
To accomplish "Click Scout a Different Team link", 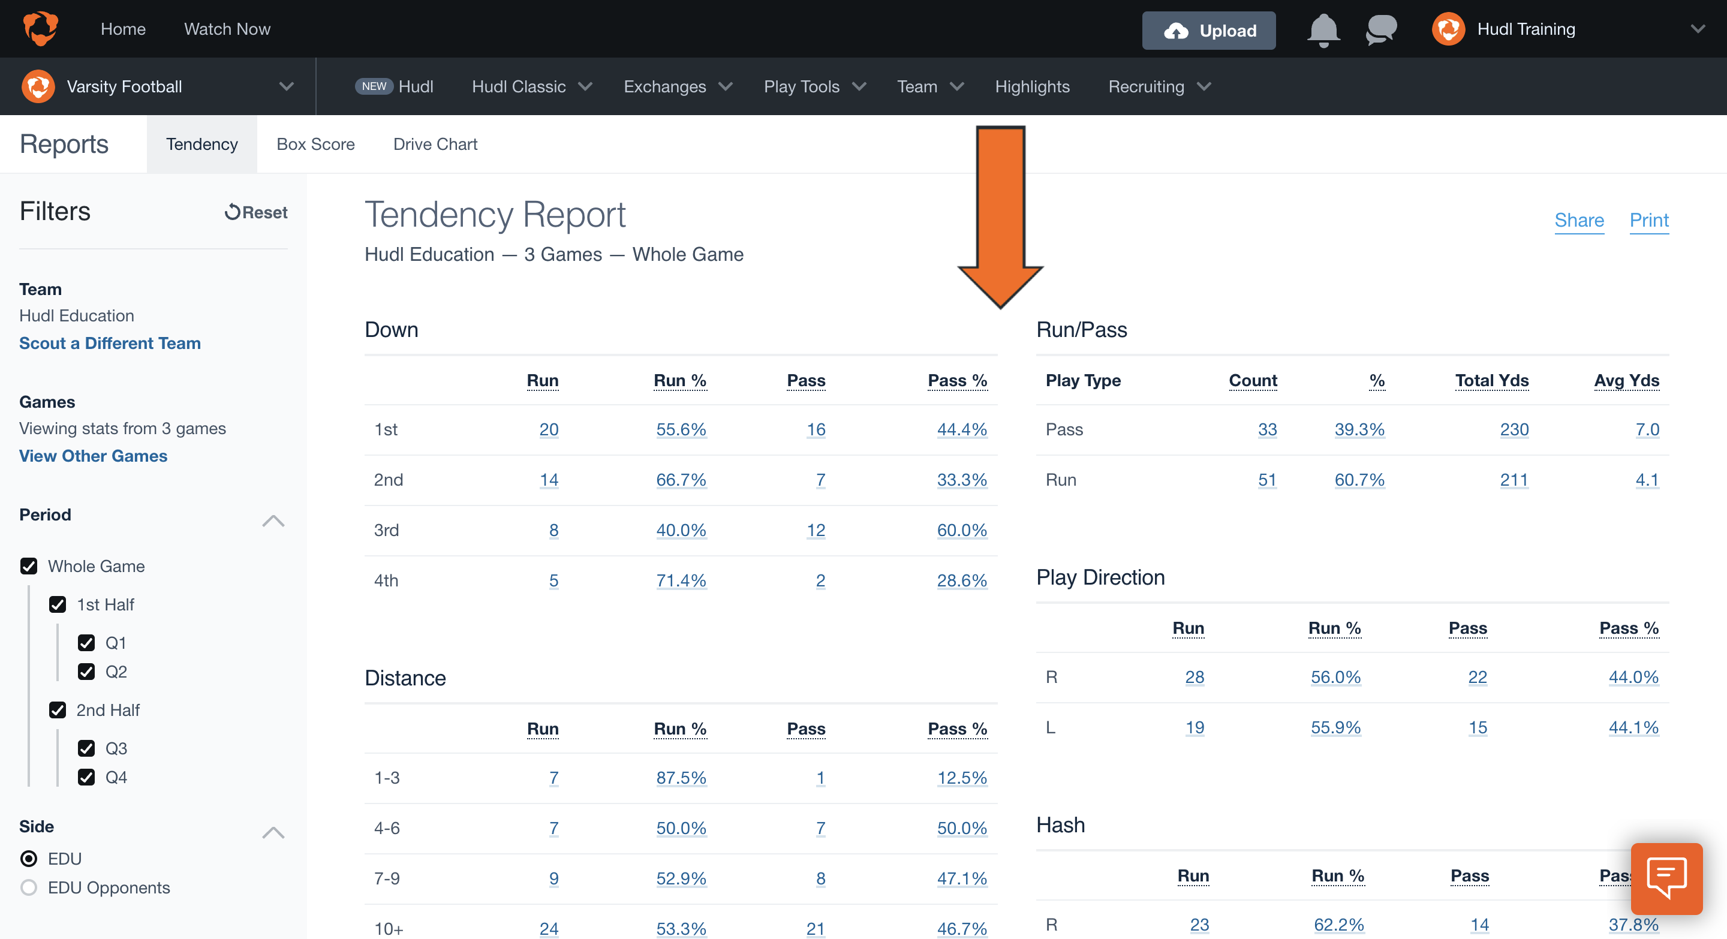I will pos(110,343).
